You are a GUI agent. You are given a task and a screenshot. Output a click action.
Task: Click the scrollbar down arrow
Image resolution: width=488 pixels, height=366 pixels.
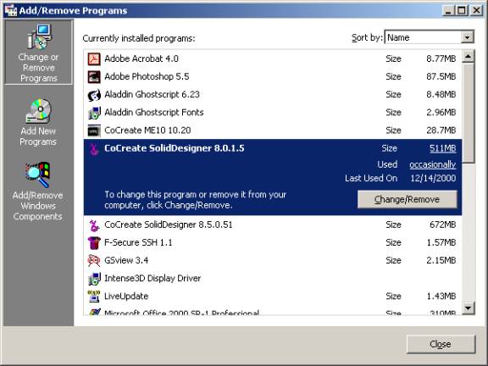(468, 308)
